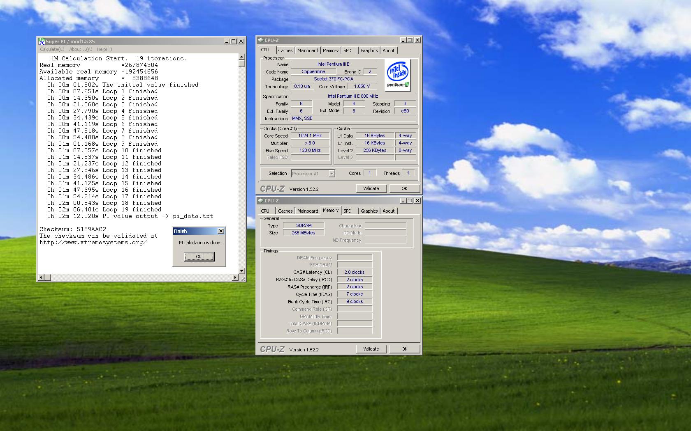
Task: Switch to SPD tab in top CPU-Z
Action: click(348, 50)
